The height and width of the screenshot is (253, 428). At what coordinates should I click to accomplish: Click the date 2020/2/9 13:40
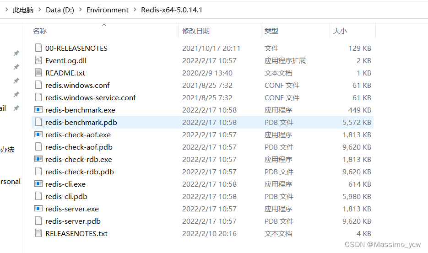coord(207,73)
